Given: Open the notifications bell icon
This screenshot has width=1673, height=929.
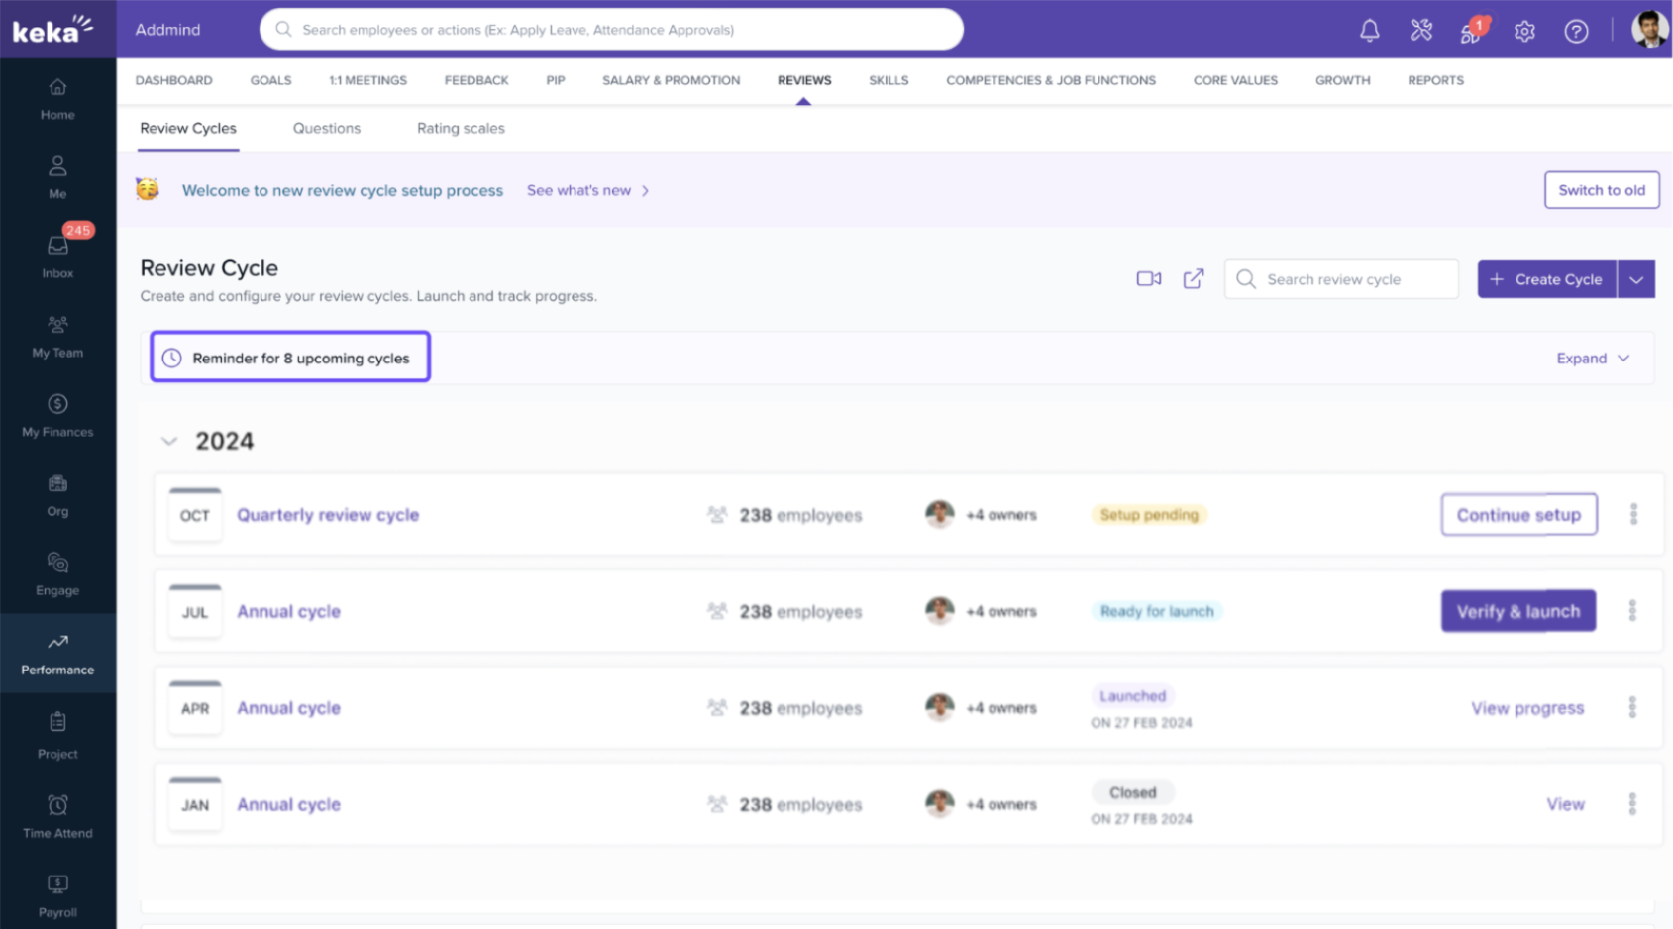Looking at the screenshot, I should tap(1369, 31).
